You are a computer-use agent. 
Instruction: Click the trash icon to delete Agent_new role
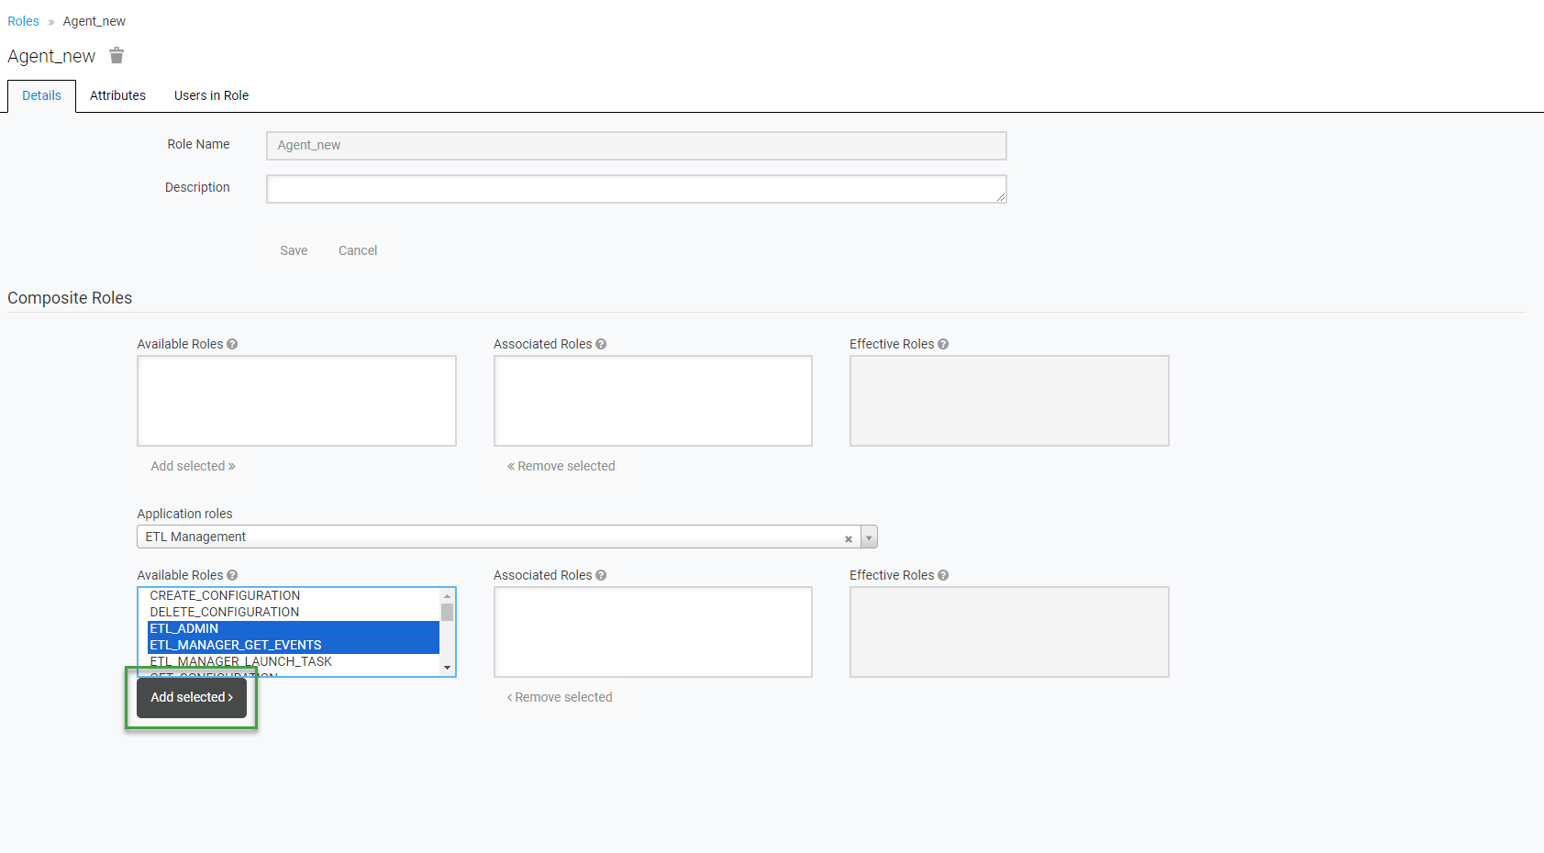click(x=117, y=56)
